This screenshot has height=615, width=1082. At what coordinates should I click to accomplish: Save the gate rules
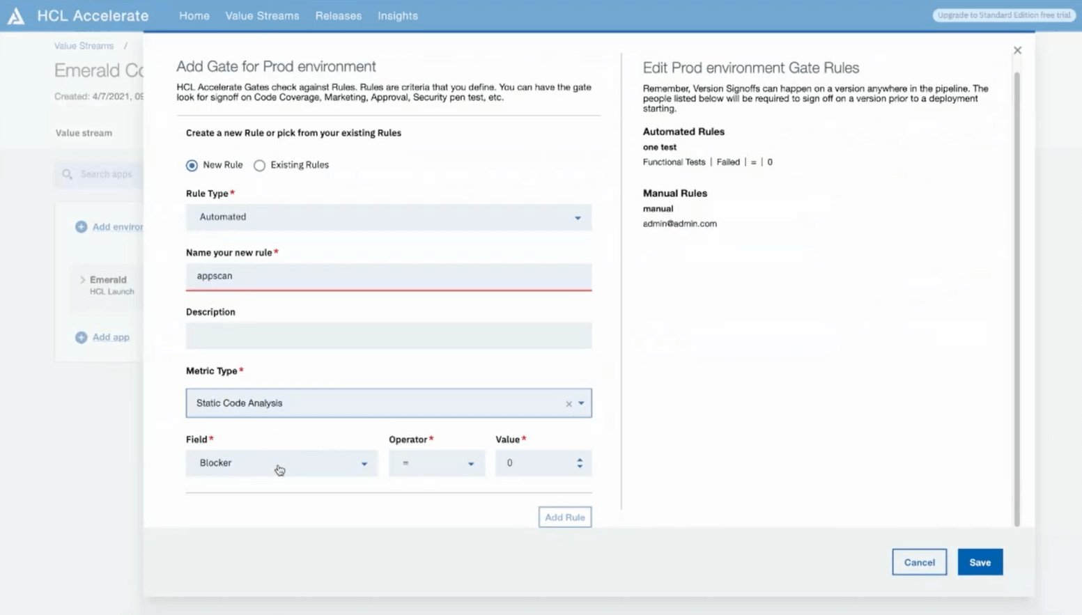pyautogui.click(x=980, y=562)
